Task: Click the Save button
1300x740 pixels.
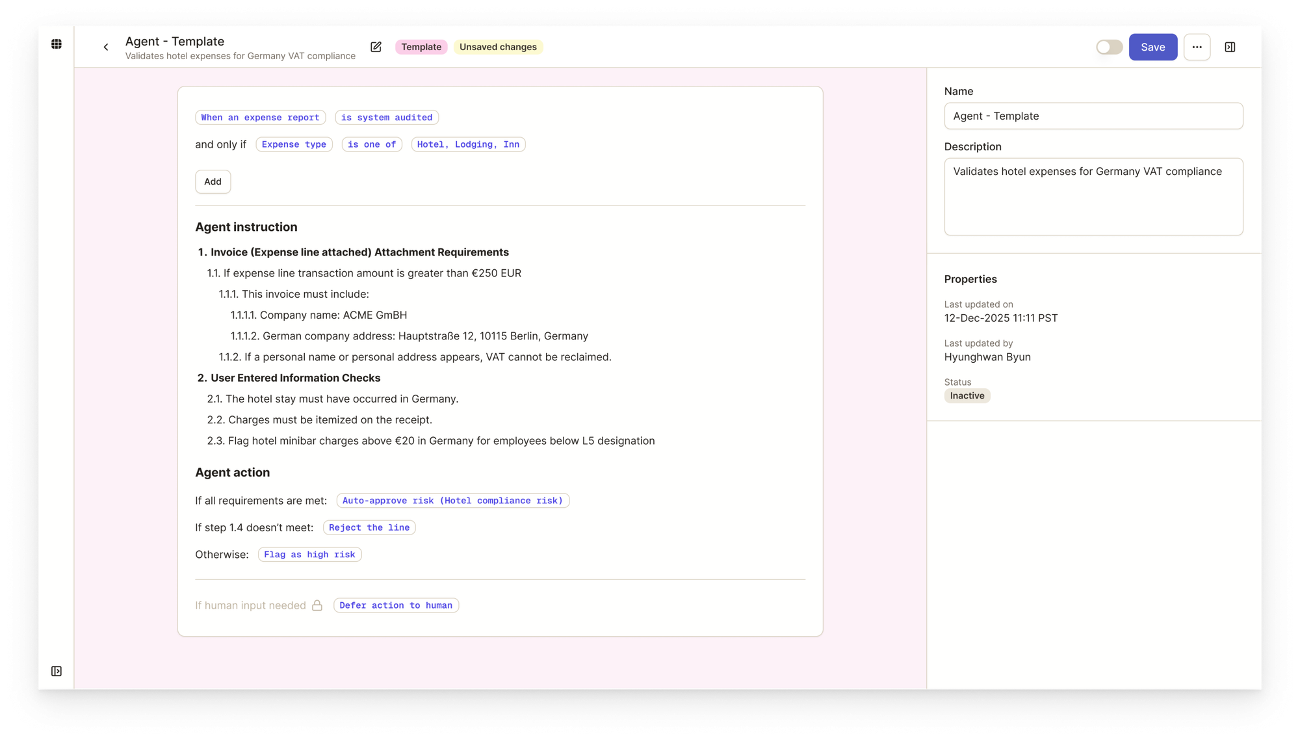Action: pos(1152,47)
